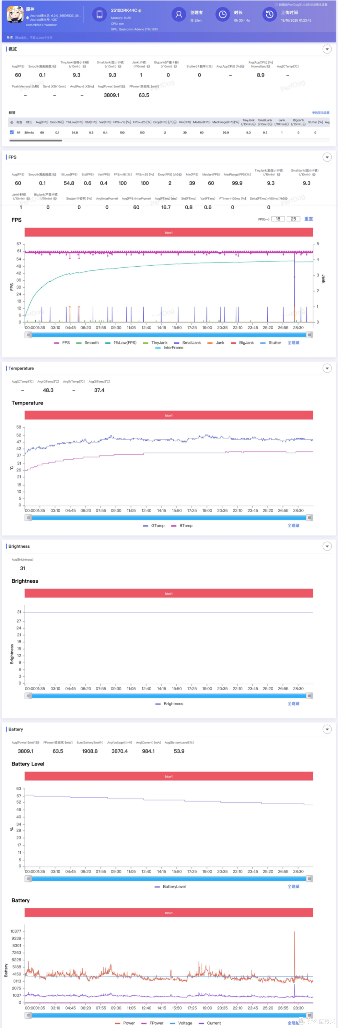Click 重置 reset link by FPS thresholds
The image size is (338, 1028).
pyautogui.click(x=309, y=219)
